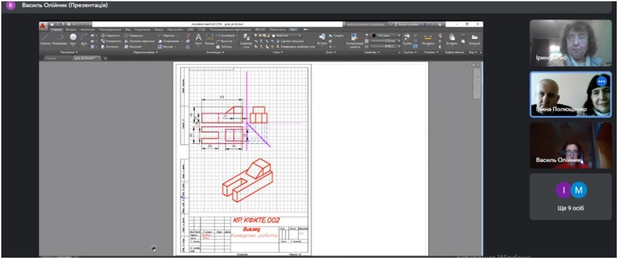
Task: Expand the Редактирование panel flyout
Action: click(146, 52)
